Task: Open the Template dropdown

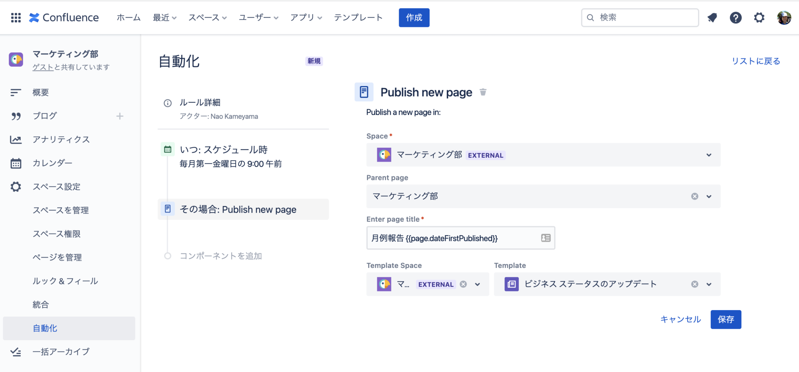Action: click(x=708, y=284)
